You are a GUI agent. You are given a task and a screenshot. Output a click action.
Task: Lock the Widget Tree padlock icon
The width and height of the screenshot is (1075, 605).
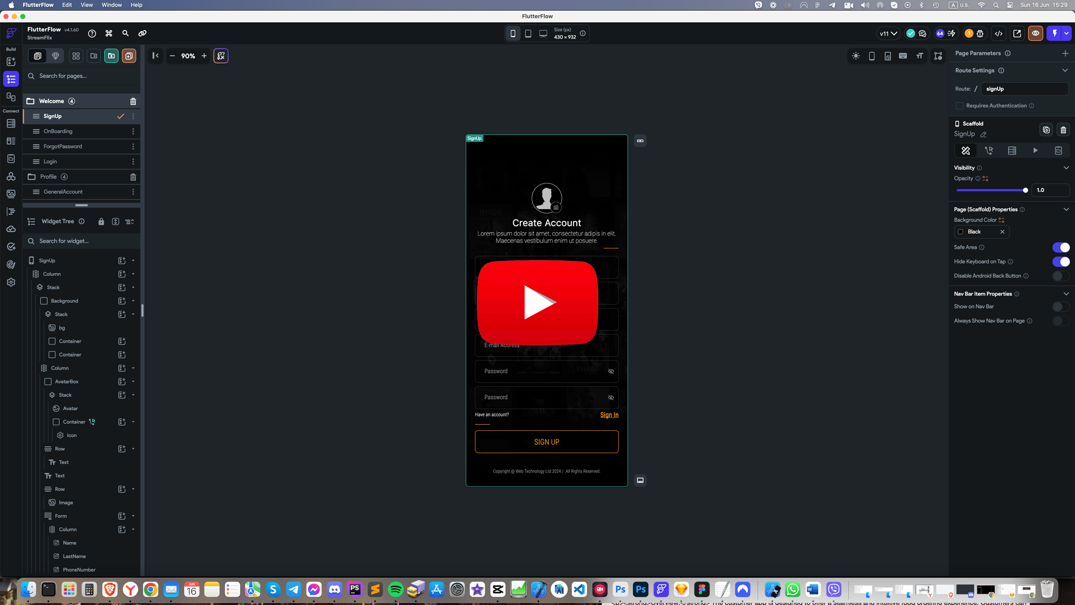tap(101, 222)
